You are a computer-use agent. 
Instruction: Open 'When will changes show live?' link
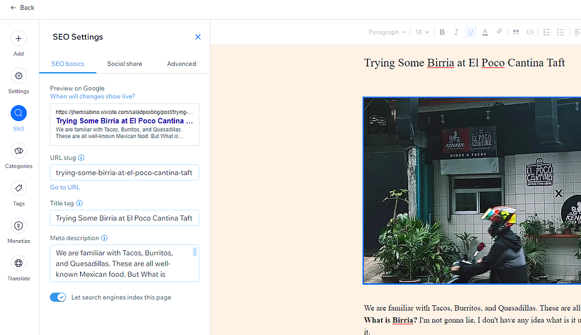coord(93,96)
